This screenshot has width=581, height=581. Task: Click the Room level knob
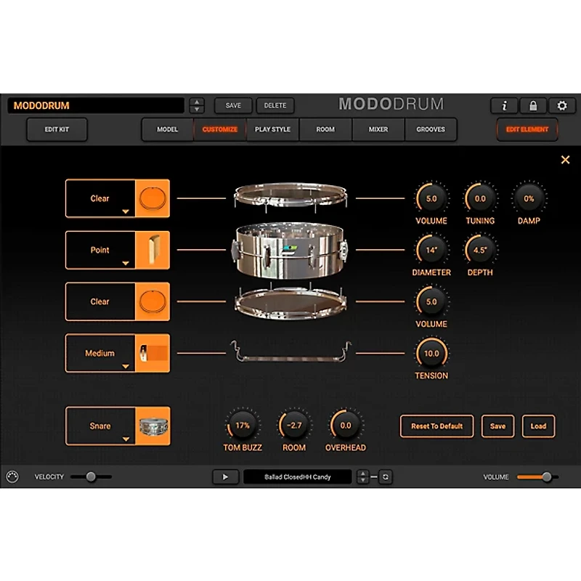click(x=294, y=426)
